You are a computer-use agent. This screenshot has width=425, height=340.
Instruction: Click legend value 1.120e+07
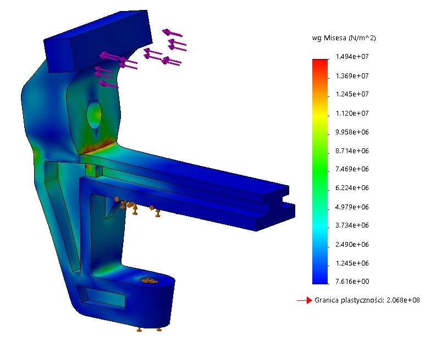[x=352, y=114]
